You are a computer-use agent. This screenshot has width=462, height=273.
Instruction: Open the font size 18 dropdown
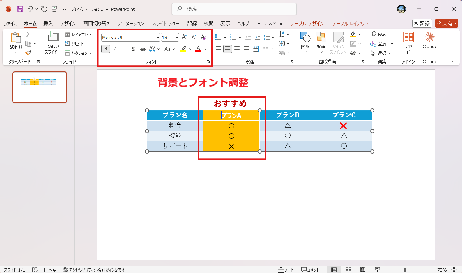[x=177, y=37]
